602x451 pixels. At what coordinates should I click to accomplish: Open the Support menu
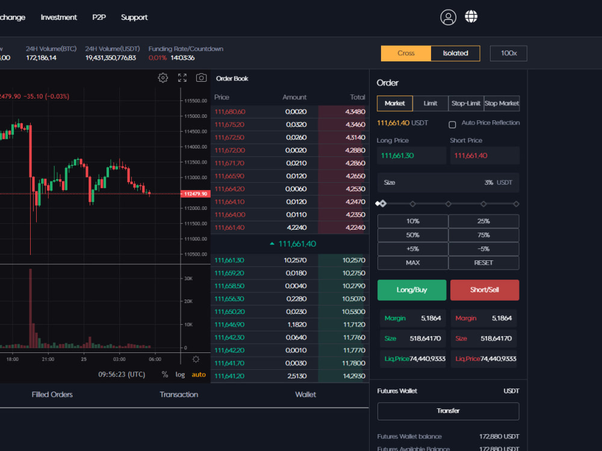click(x=134, y=17)
